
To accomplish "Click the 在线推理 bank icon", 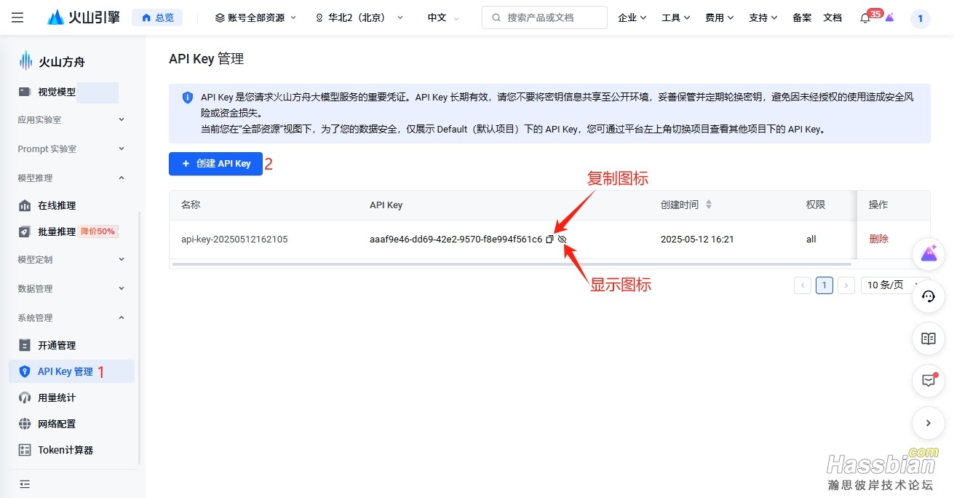I will click(x=25, y=205).
